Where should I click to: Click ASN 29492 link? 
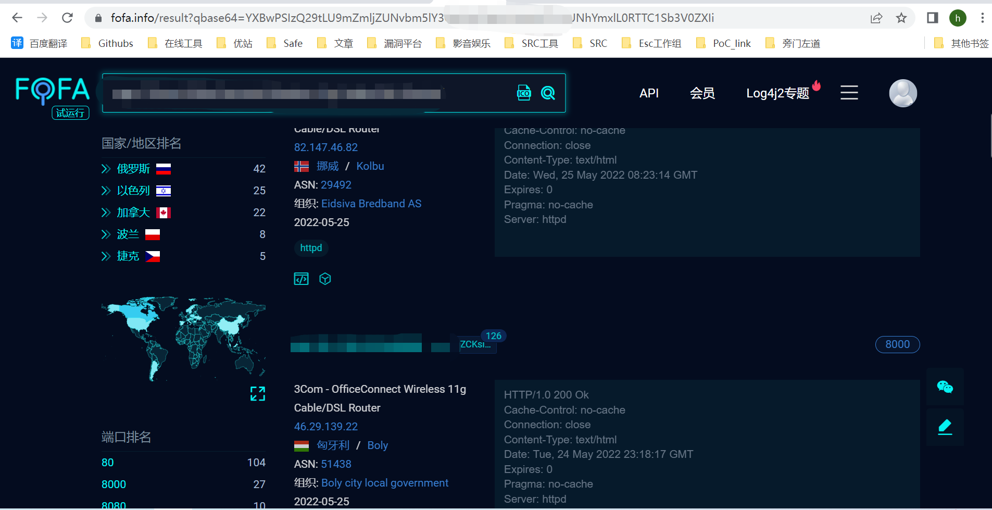pos(336,185)
